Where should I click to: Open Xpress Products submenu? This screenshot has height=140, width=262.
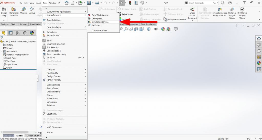point(65,15)
